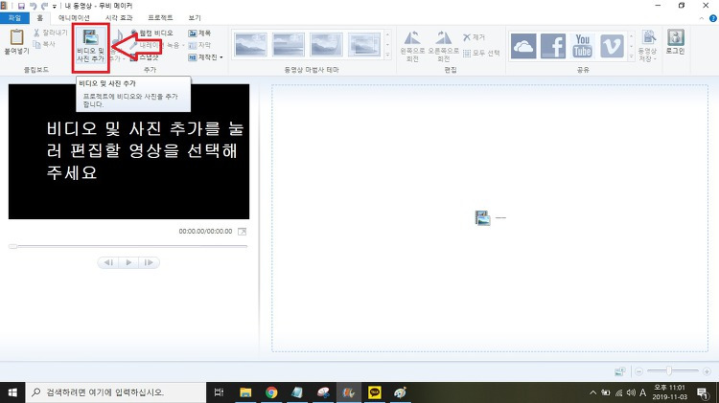The height and width of the screenshot is (403, 719).
Task: Click Copy (복사) in the clipboard group
Action: coord(45,44)
